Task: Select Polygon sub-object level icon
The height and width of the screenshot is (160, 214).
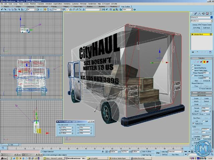Action: coord(204,62)
